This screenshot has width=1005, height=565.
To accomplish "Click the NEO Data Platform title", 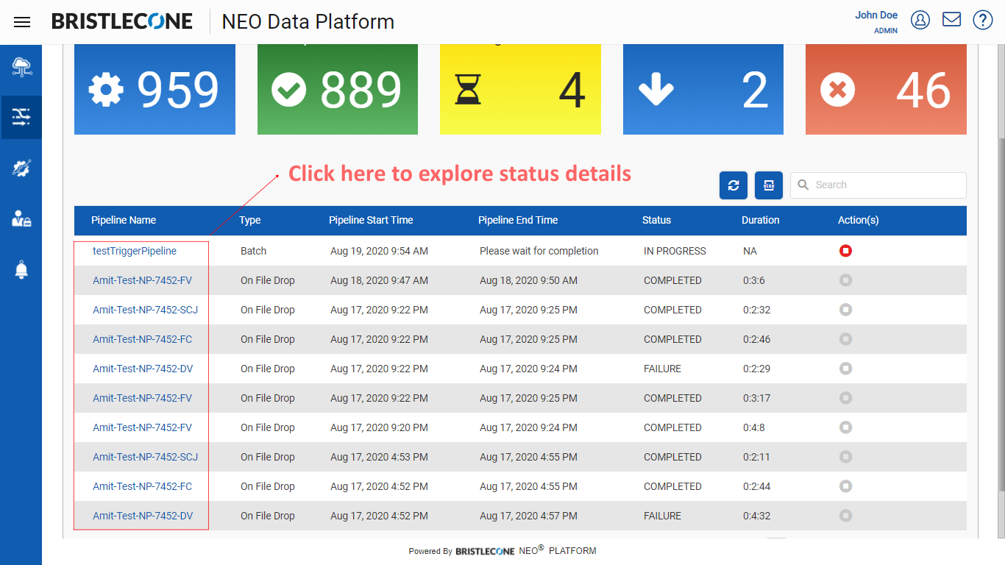I will point(308,22).
